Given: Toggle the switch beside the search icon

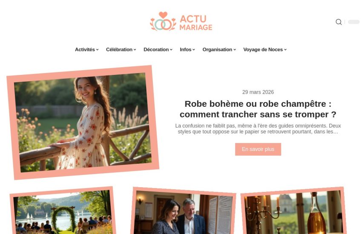Looking at the screenshot, I should [353, 22].
